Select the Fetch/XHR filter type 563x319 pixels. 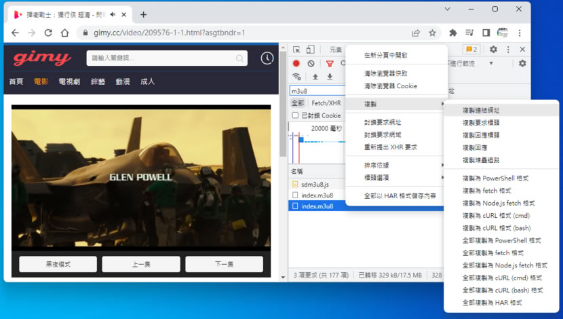[x=326, y=103]
